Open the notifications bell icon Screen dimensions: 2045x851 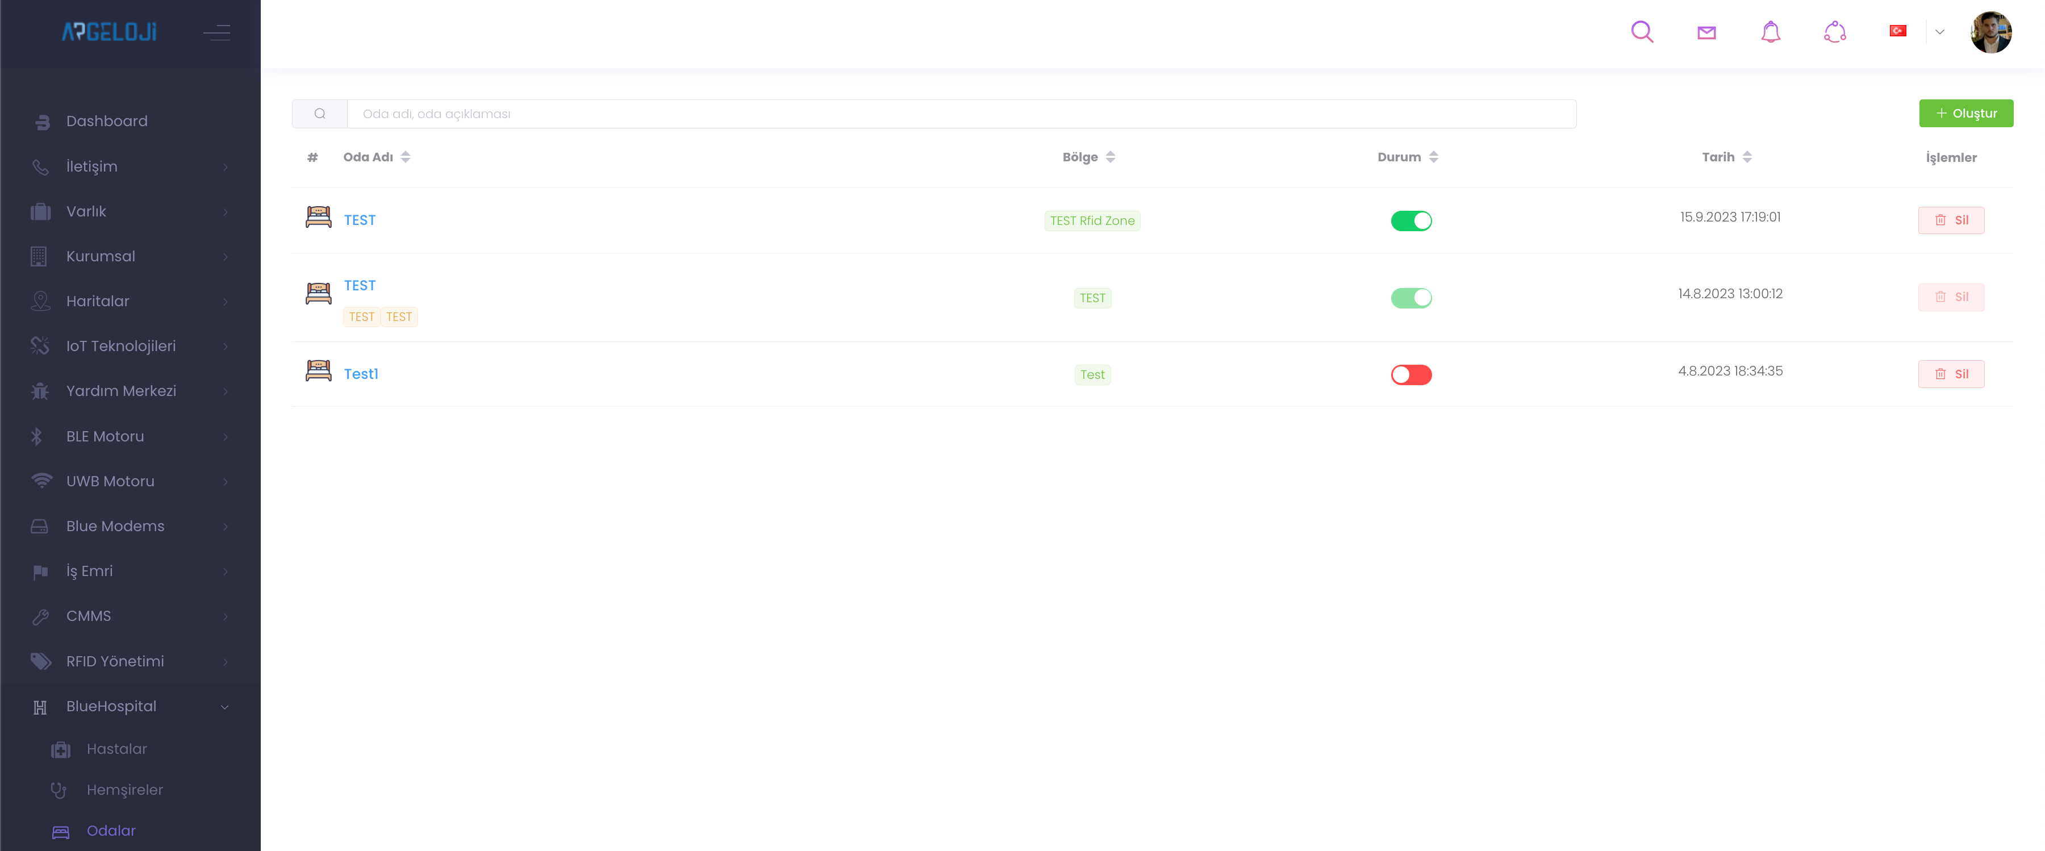tap(1770, 32)
